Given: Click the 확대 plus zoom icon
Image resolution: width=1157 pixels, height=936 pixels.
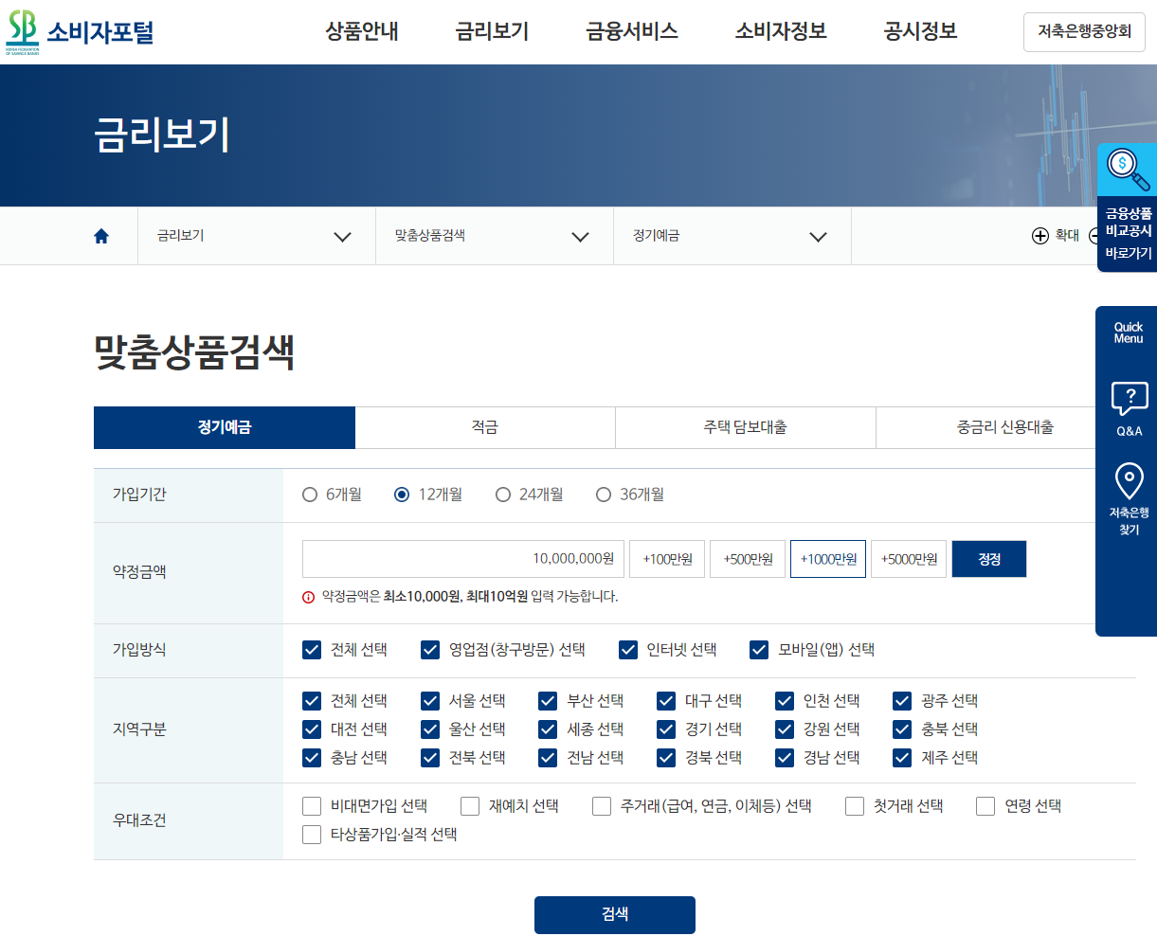Looking at the screenshot, I should [x=1040, y=236].
